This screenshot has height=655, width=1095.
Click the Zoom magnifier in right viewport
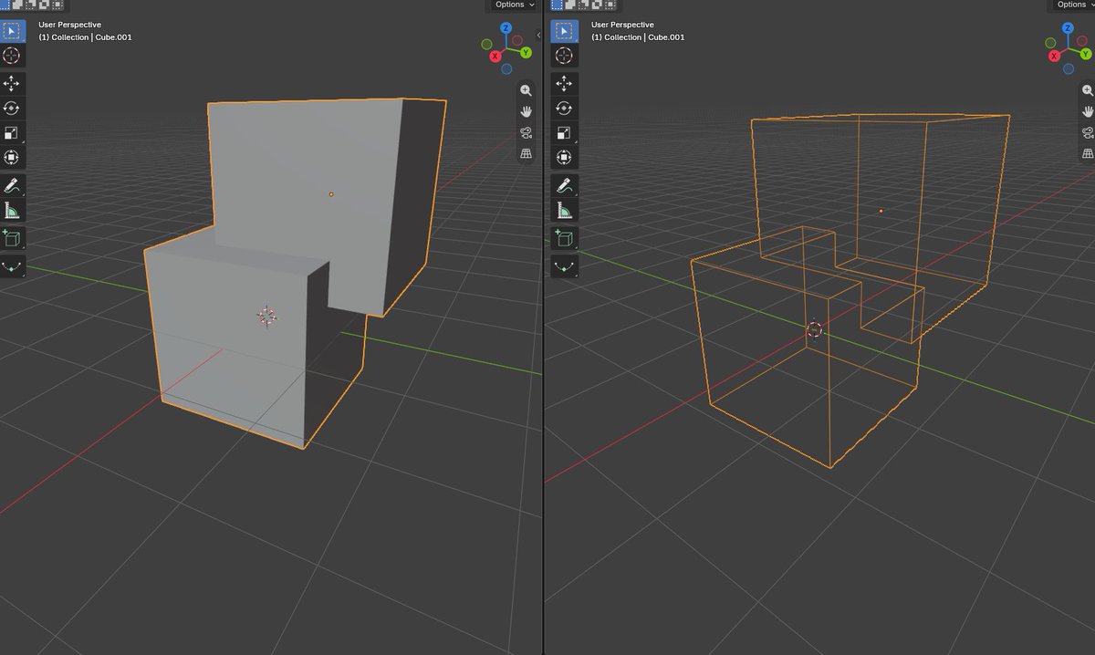click(x=1088, y=90)
